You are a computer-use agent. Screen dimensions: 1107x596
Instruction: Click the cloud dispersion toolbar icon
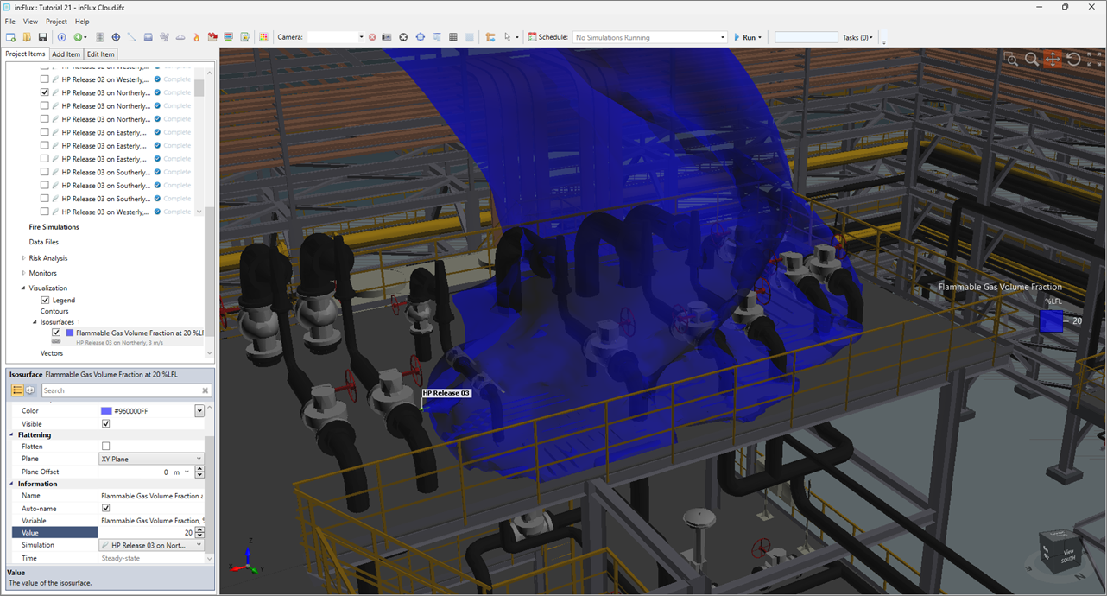[180, 37]
